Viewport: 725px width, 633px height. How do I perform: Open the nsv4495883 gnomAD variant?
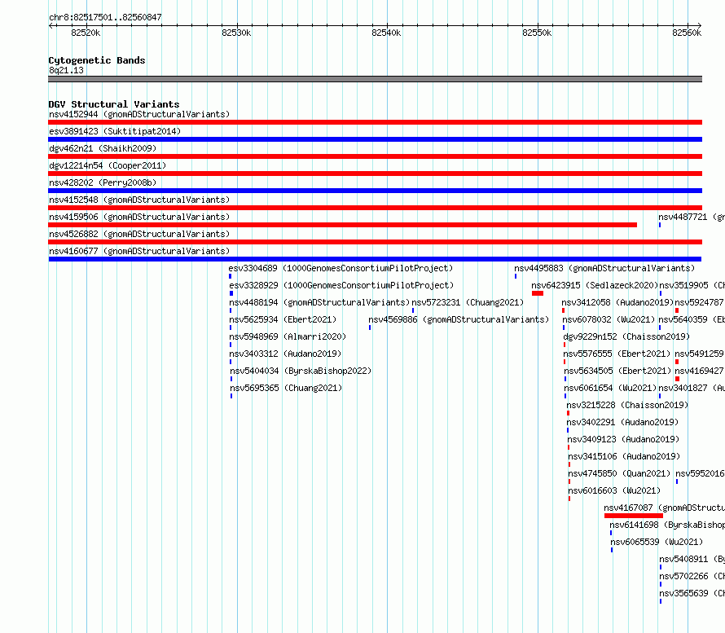(604, 268)
